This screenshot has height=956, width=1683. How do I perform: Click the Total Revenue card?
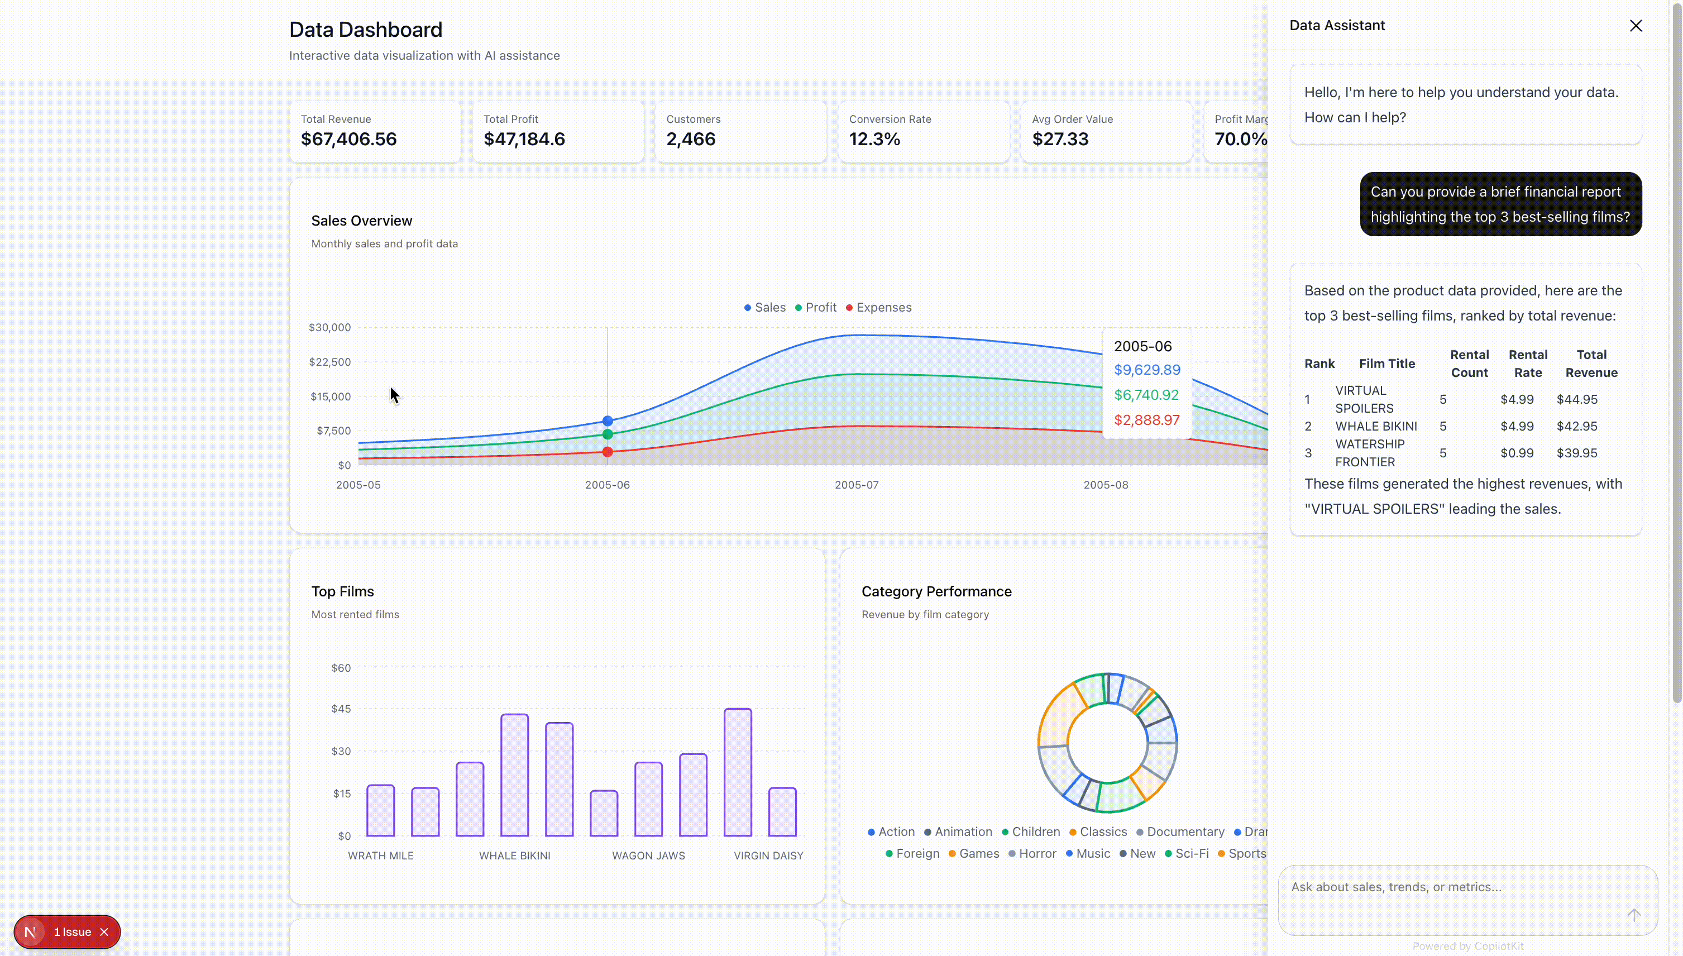375,131
